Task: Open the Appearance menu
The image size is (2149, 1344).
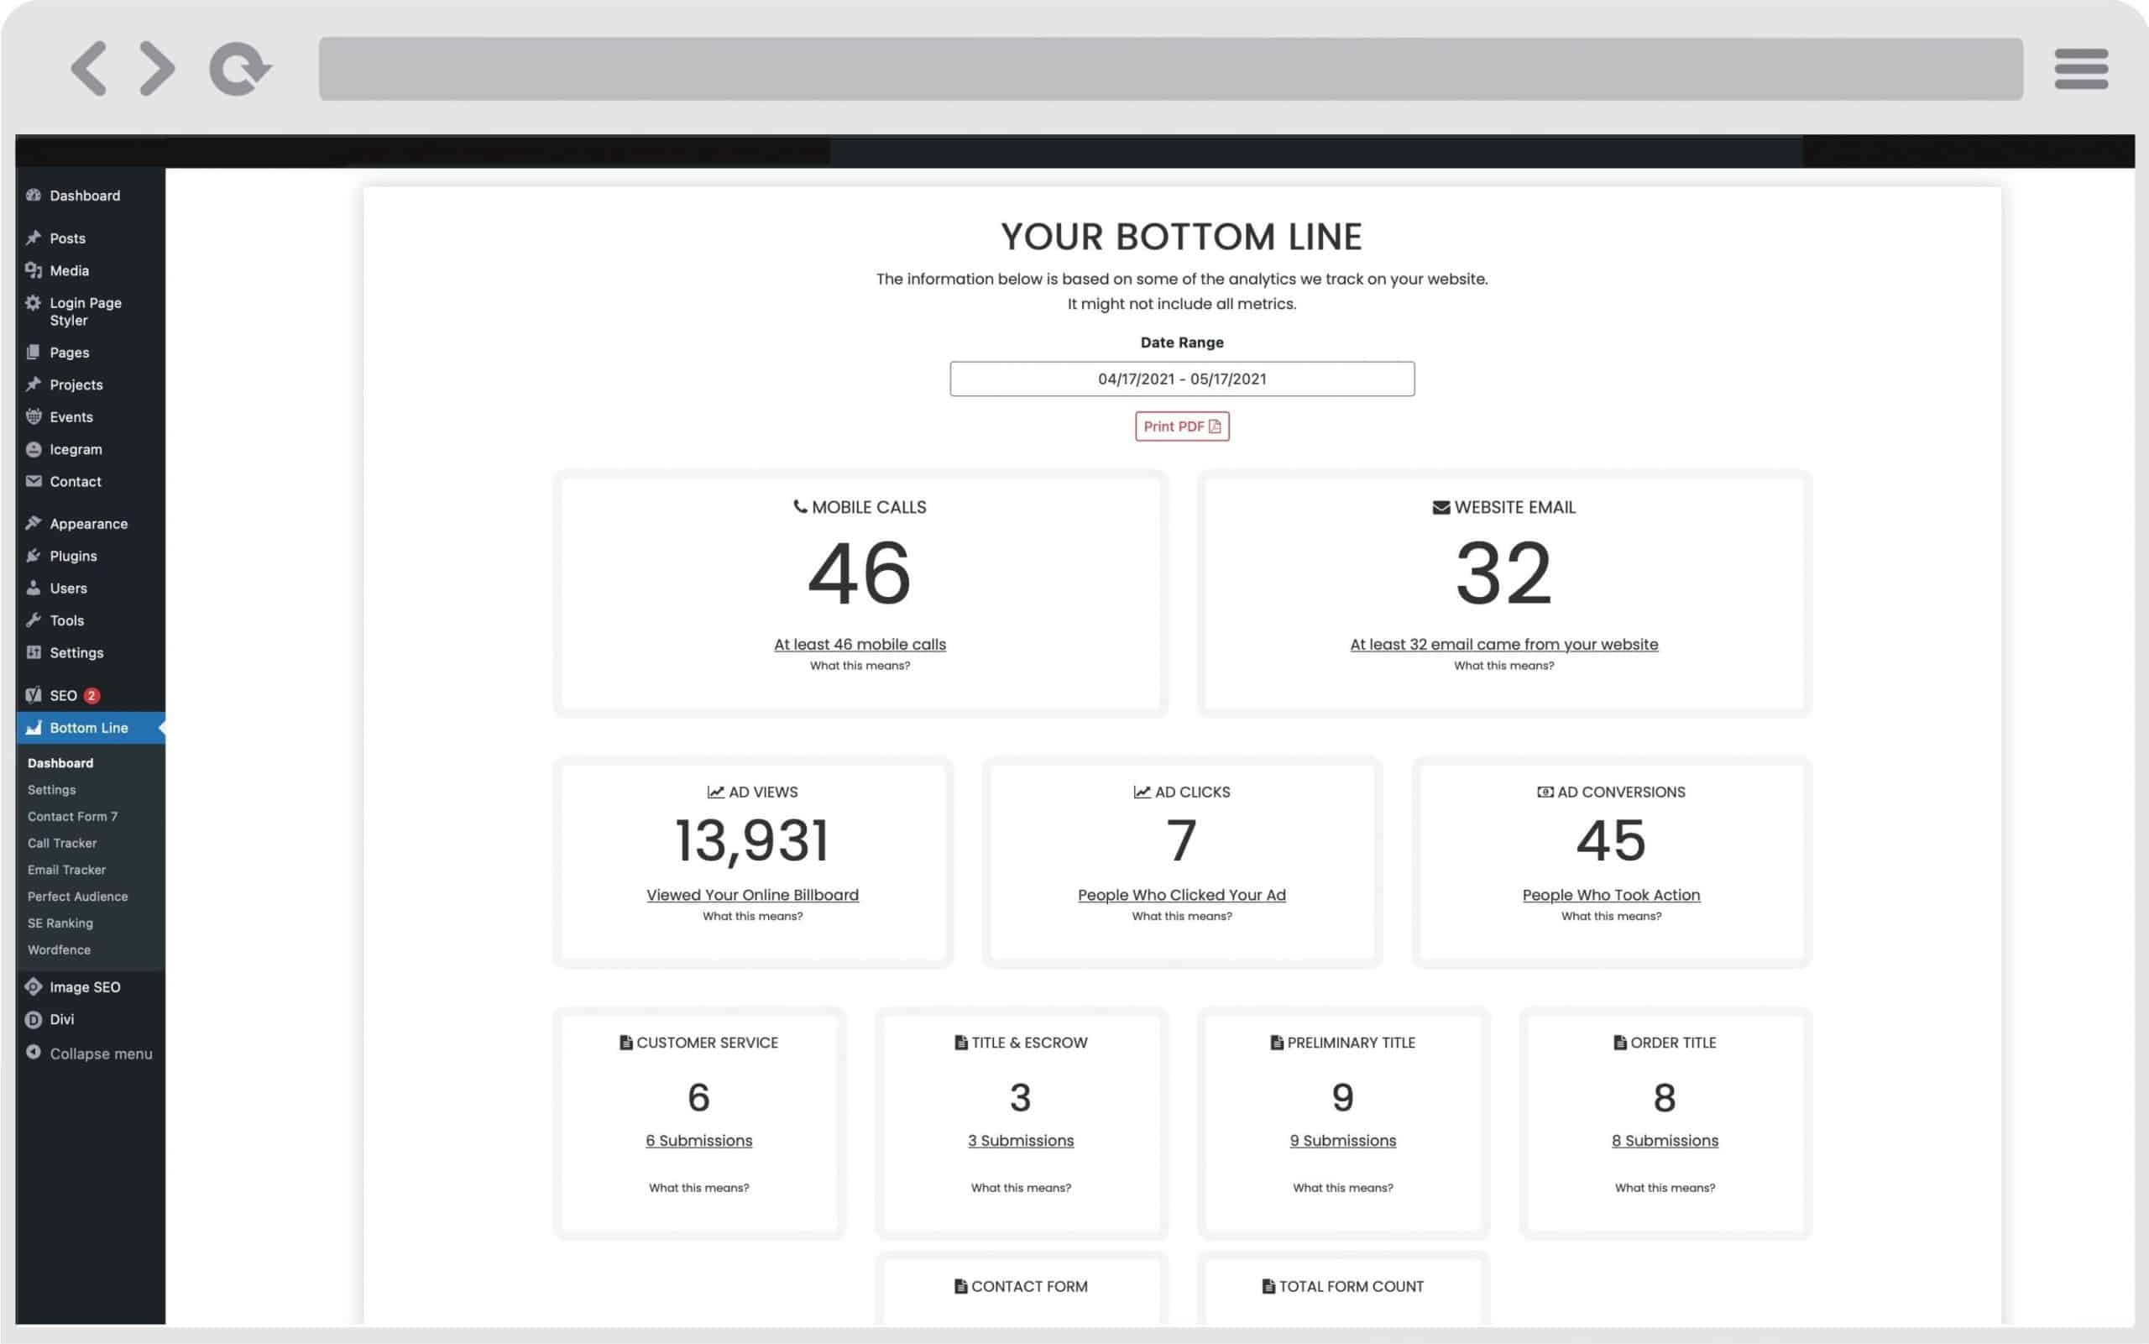Action: pos(91,524)
